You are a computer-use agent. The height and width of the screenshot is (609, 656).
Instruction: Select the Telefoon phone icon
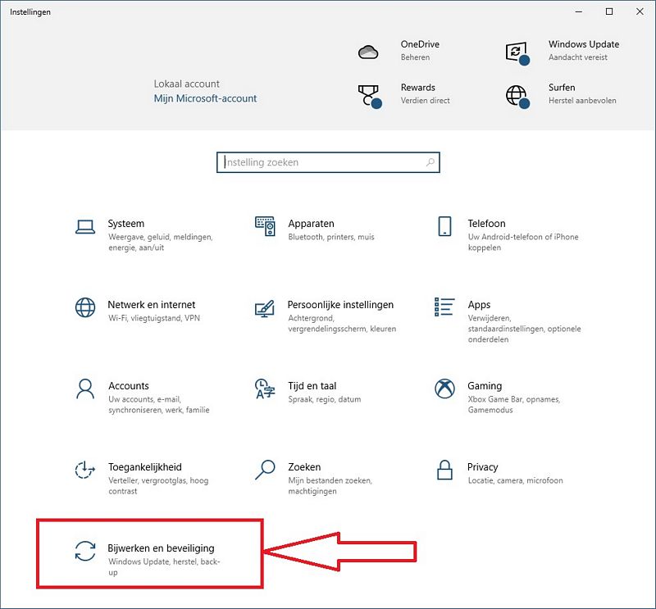[x=444, y=226]
